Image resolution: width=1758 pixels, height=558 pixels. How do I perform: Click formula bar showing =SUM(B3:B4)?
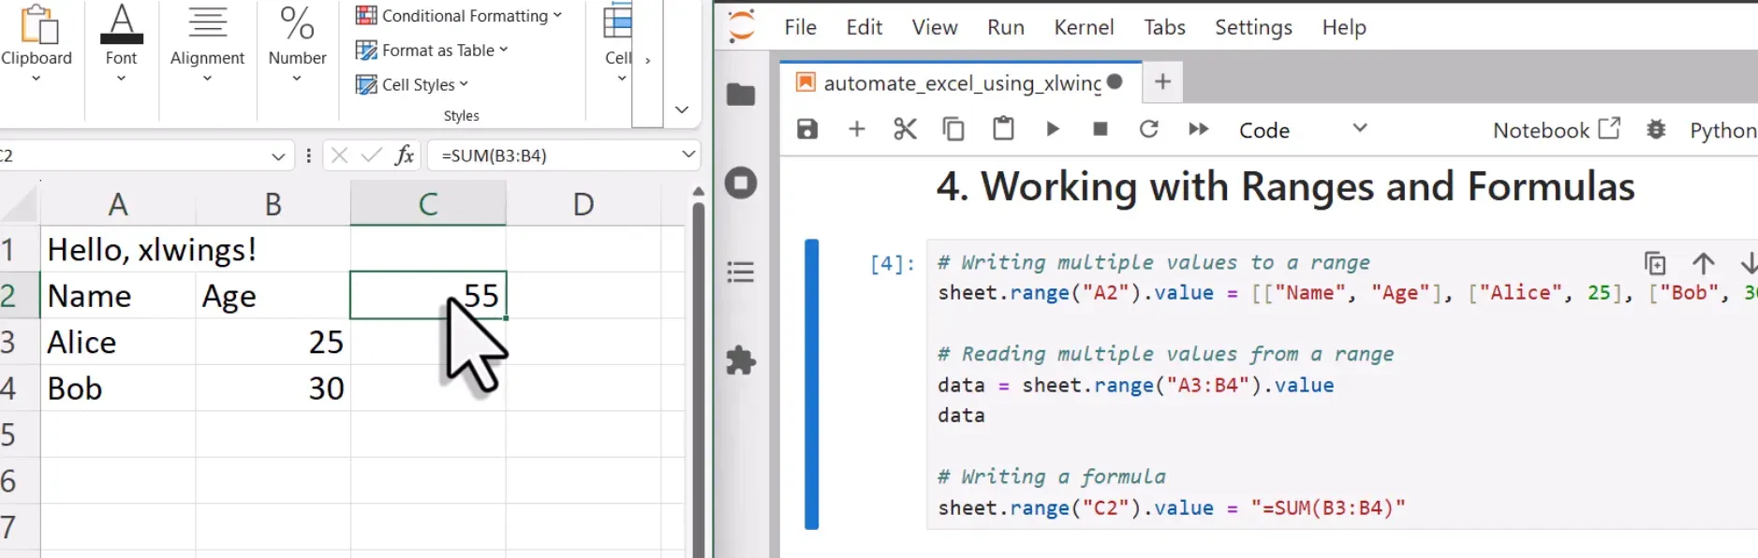pos(553,155)
